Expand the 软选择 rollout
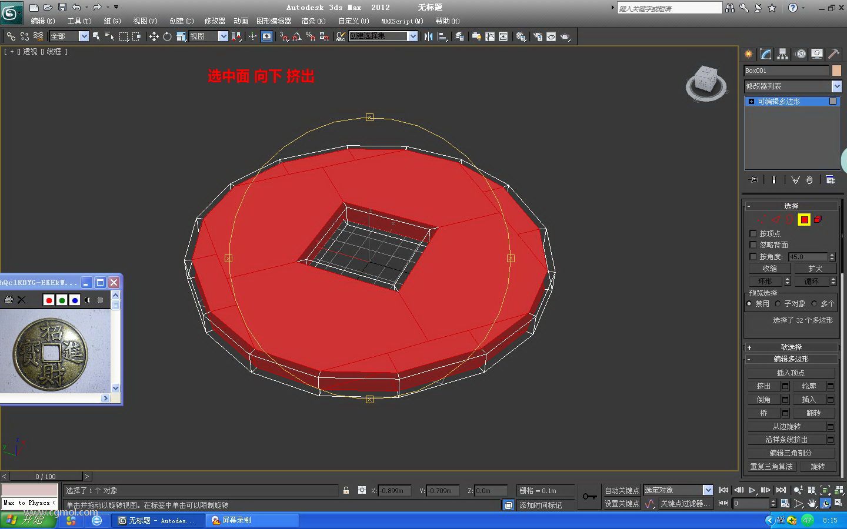The image size is (847, 529). point(791,347)
